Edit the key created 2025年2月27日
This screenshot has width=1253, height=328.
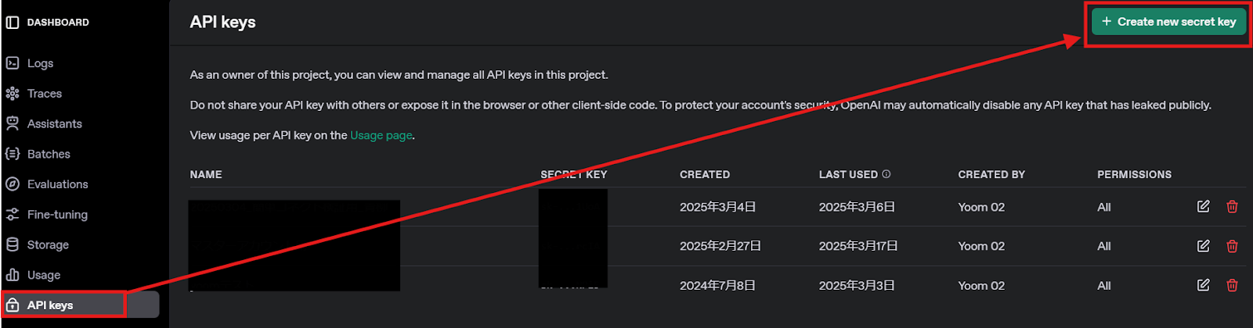coord(1204,246)
